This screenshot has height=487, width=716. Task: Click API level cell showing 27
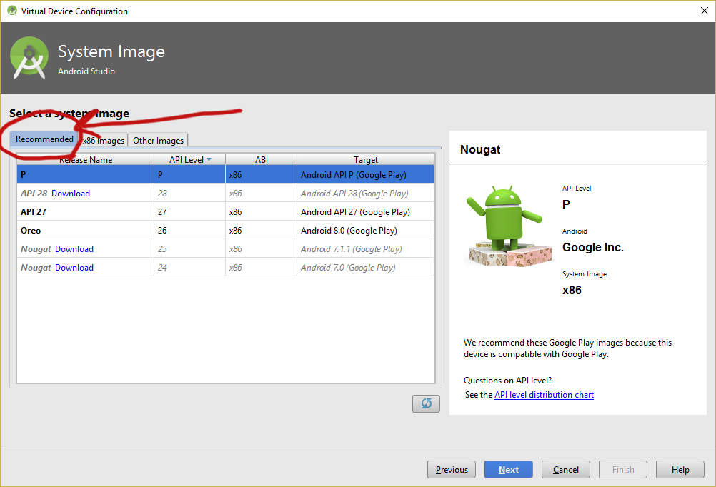(x=189, y=212)
